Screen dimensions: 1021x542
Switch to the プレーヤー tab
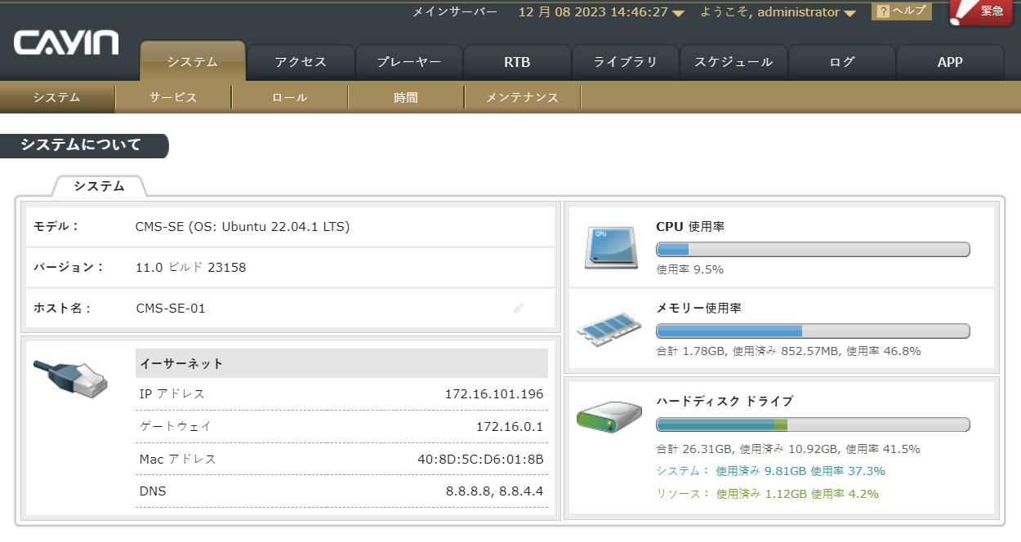tap(409, 62)
